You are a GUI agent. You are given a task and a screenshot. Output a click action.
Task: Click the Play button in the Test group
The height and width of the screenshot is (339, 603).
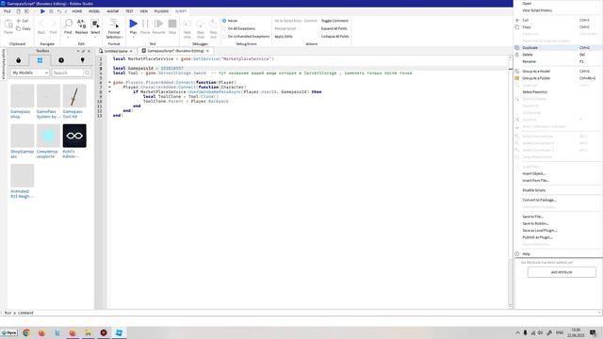coord(133,24)
